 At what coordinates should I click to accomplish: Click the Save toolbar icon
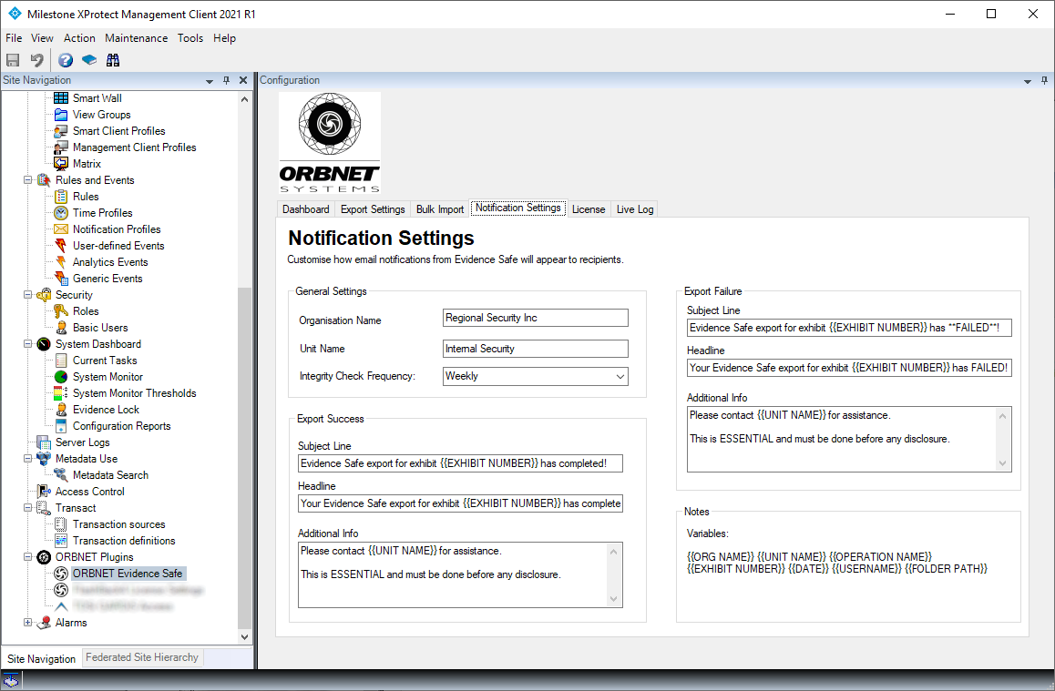pyautogui.click(x=13, y=60)
